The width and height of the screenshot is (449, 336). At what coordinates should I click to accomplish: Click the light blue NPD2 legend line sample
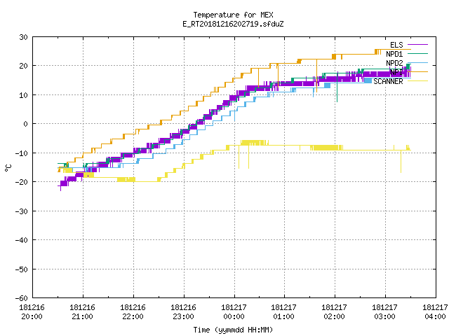point(417,62)
